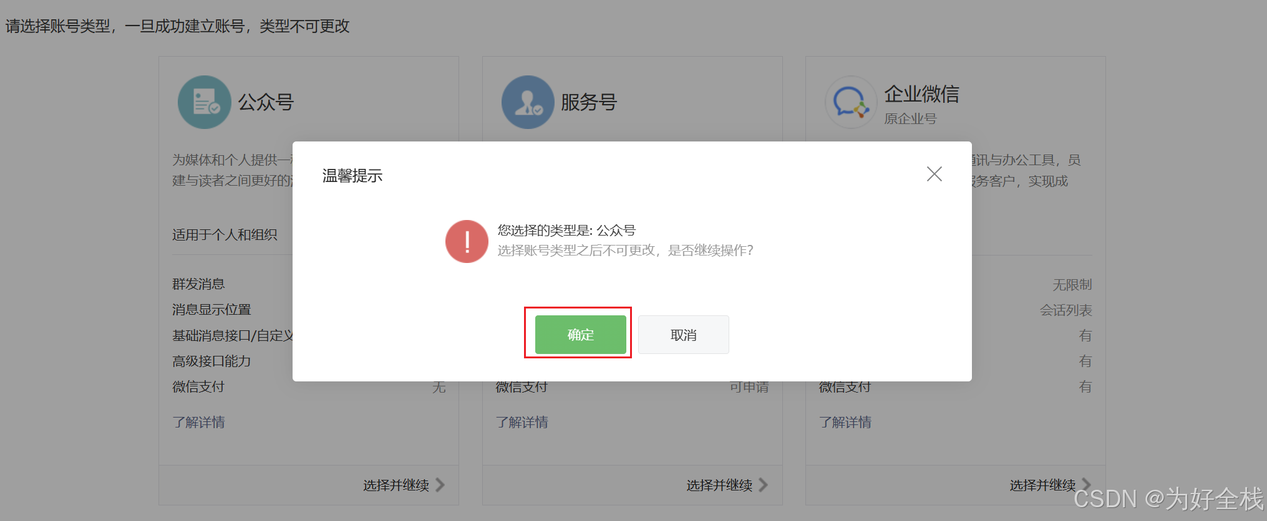Open 了解详情 under the 公众号 card

click(198, 422)
